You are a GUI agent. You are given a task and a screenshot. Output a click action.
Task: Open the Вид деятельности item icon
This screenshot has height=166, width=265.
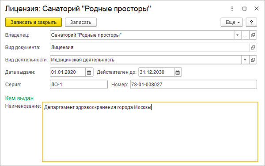[253, 60]
